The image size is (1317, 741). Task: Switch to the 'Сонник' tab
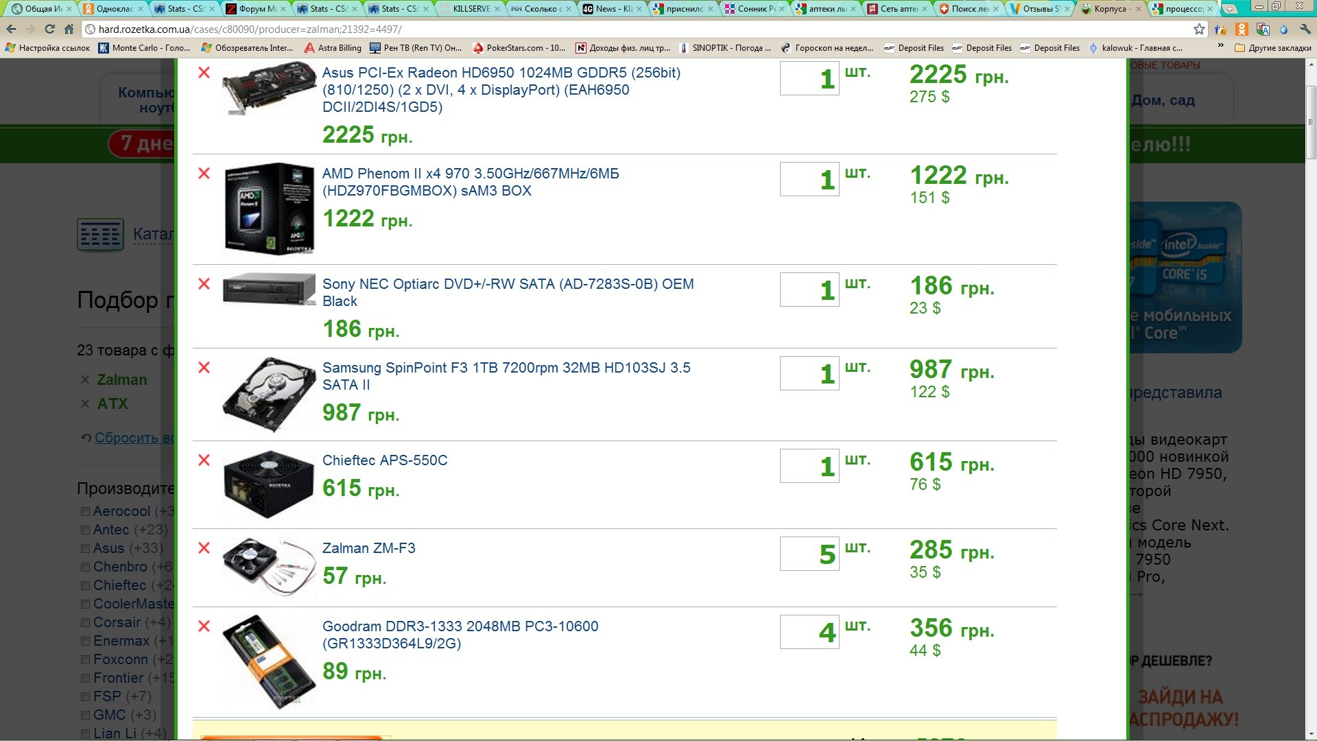[x=755, y=9]
